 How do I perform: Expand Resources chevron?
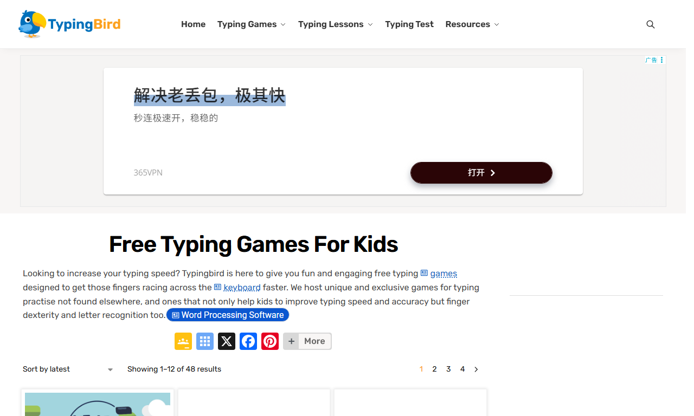pos(497,25)
